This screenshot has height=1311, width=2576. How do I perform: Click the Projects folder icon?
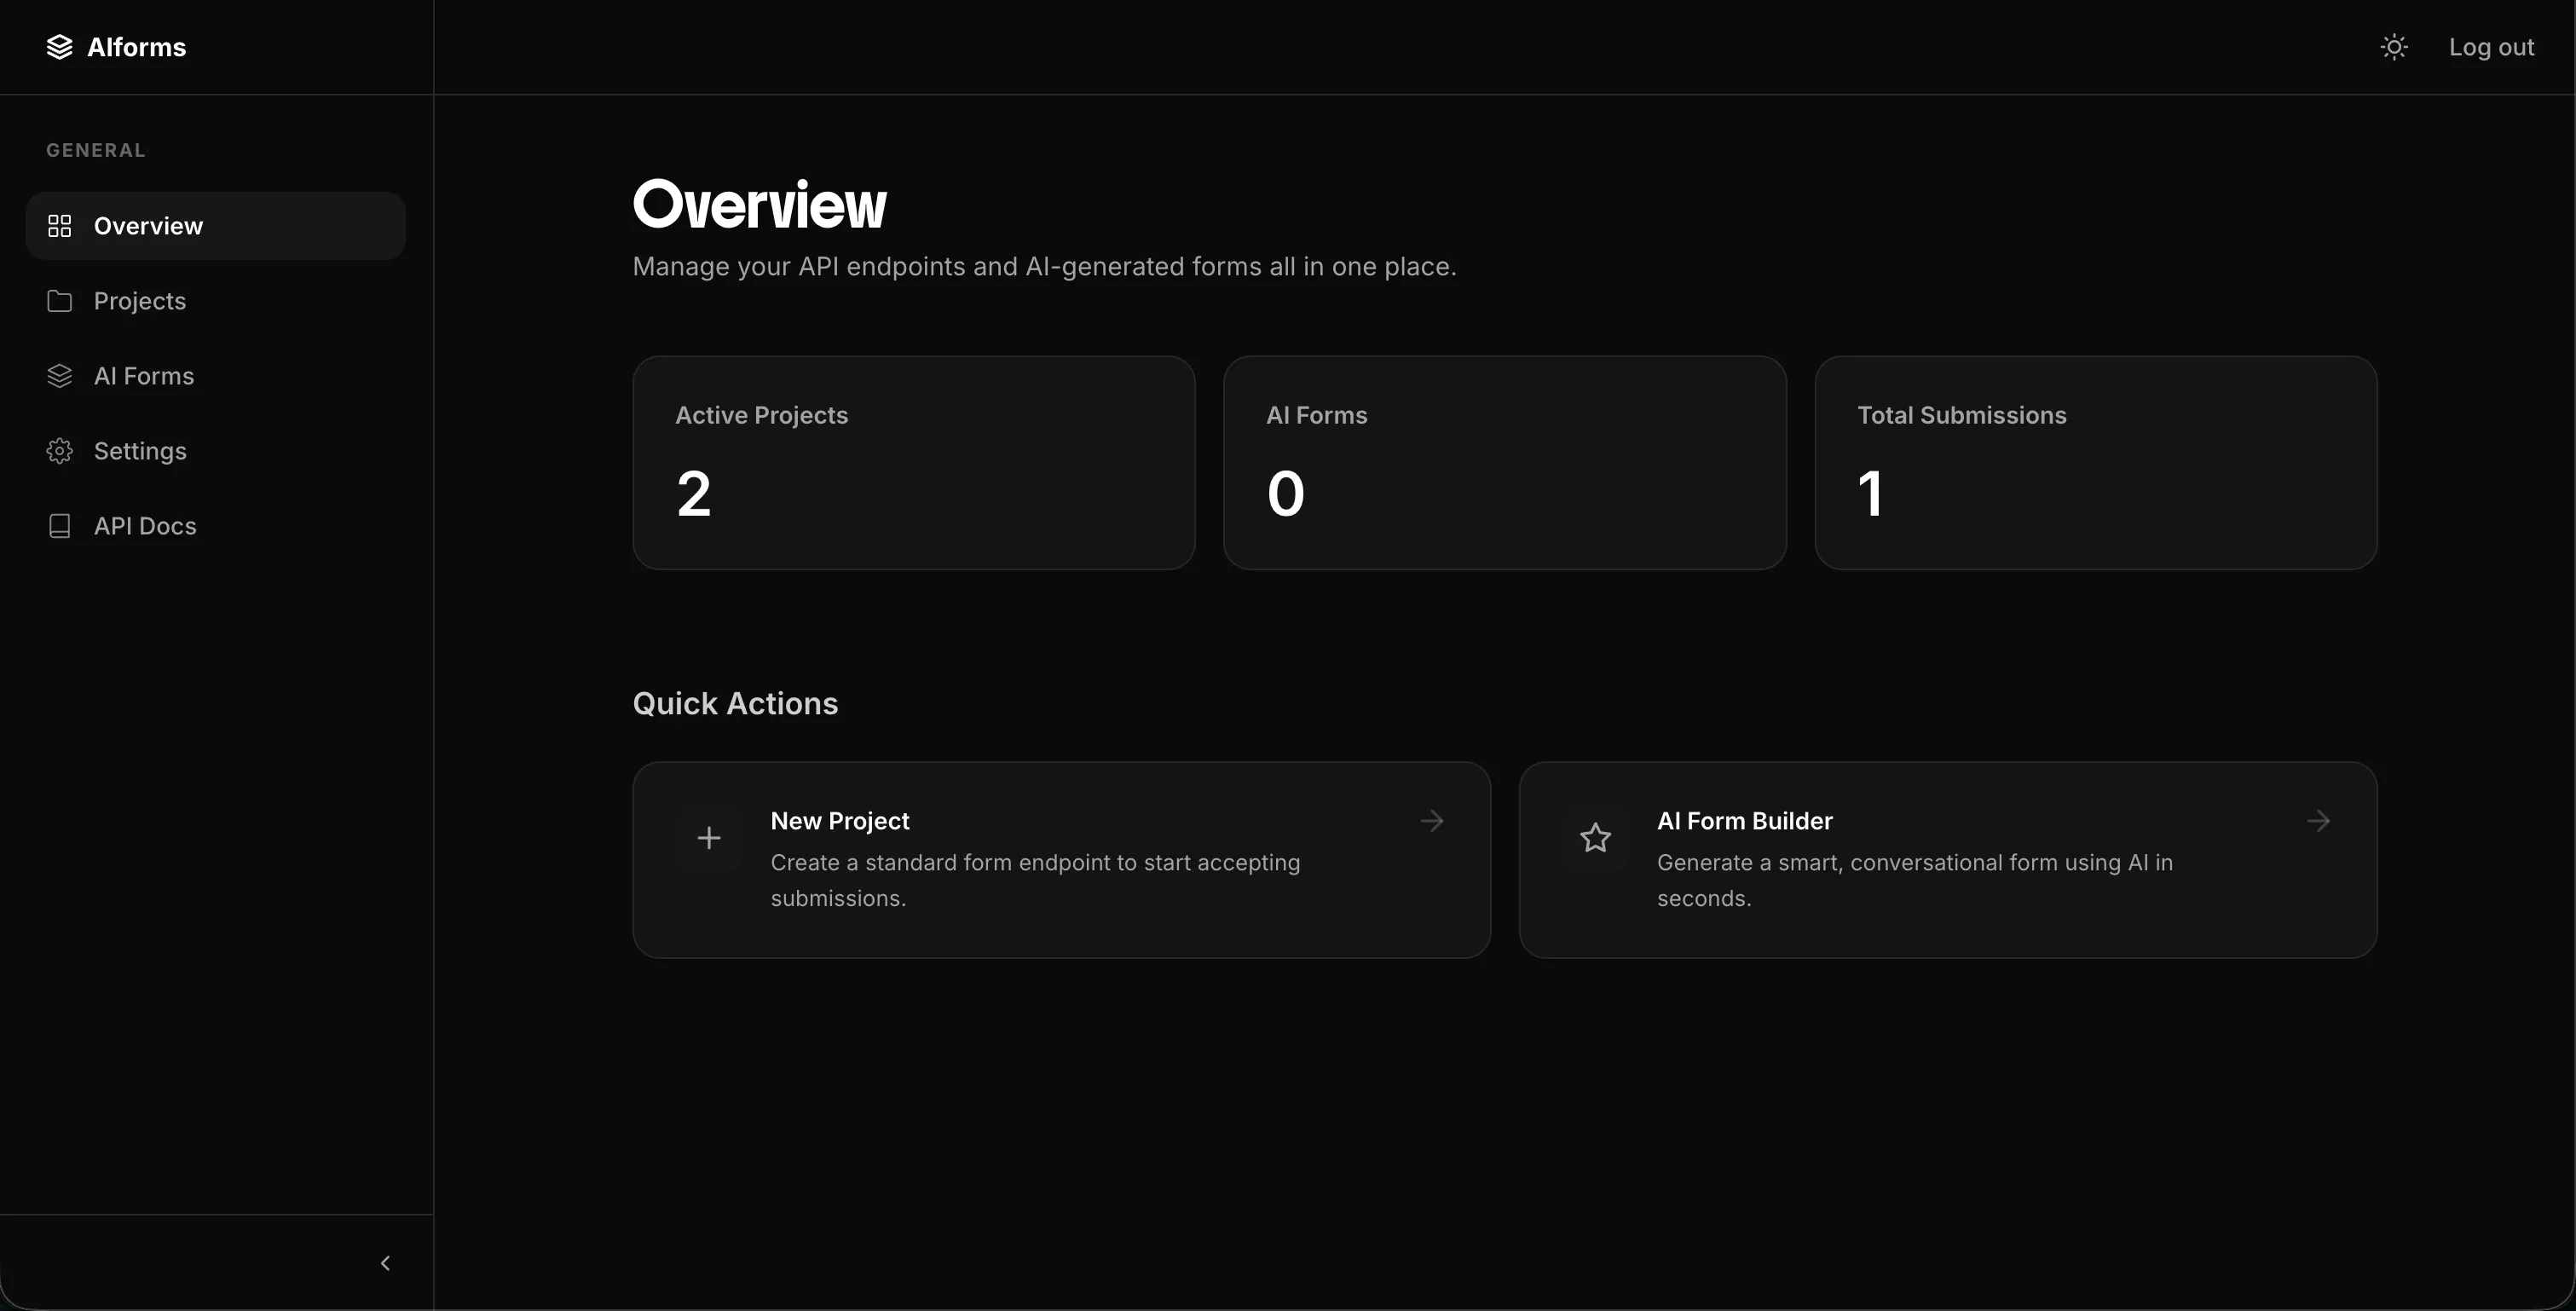click(60, 301)
